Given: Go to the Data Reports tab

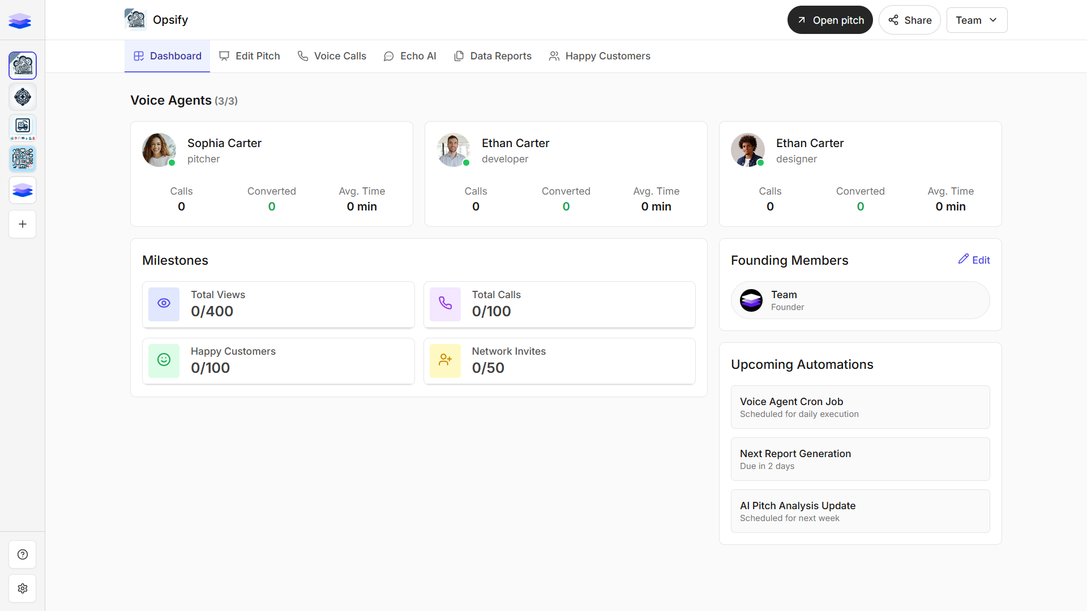Looking at the screenshot, I should point(493,56).
